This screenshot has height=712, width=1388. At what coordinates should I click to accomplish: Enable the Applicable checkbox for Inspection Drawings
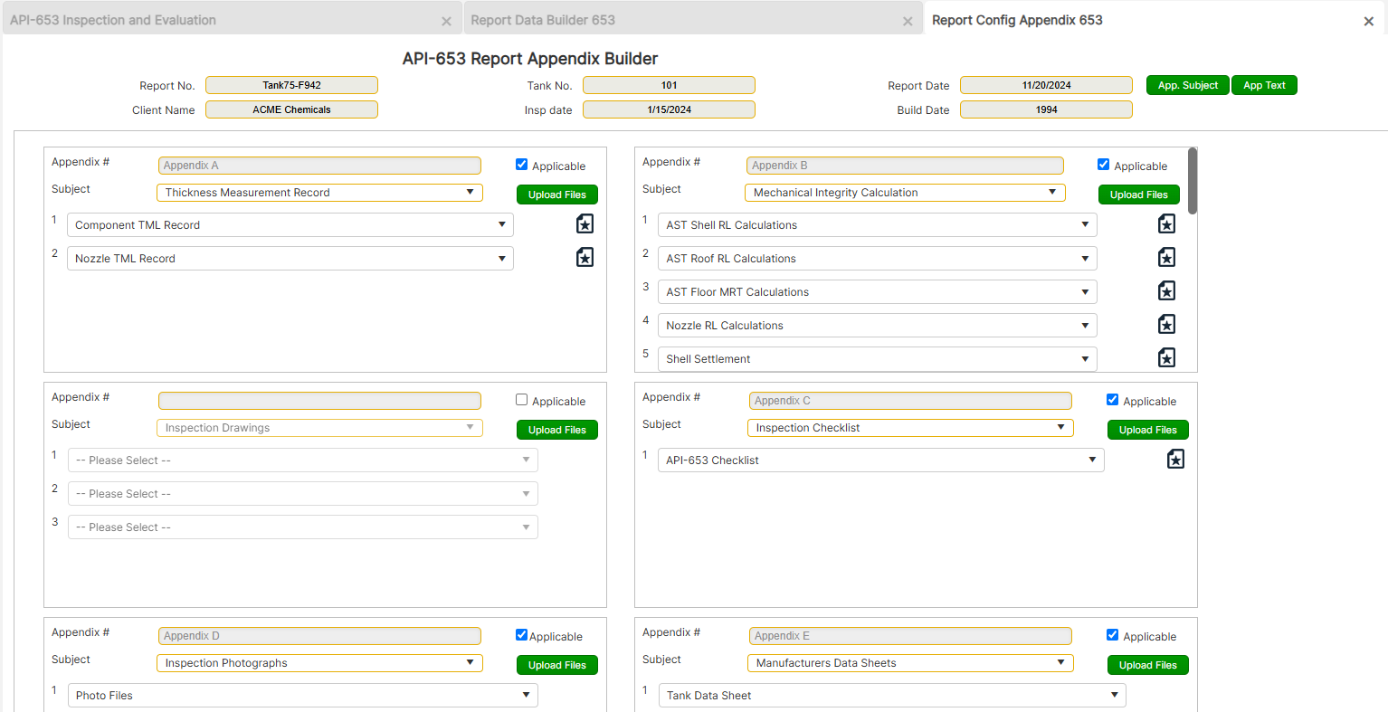click(521, 400)
